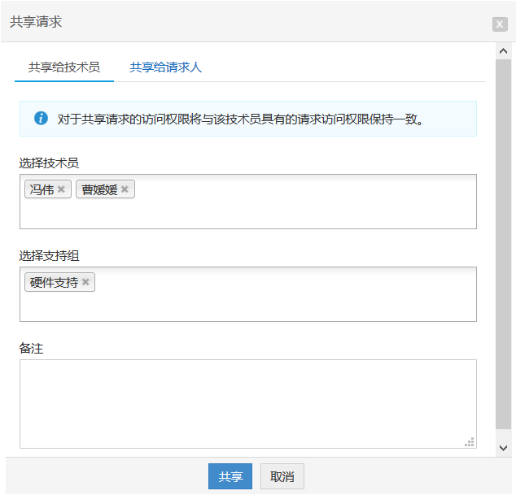Screen dimensions: 516x495
Task: Click the vertical scrollbar thumb
Action: 503,244
